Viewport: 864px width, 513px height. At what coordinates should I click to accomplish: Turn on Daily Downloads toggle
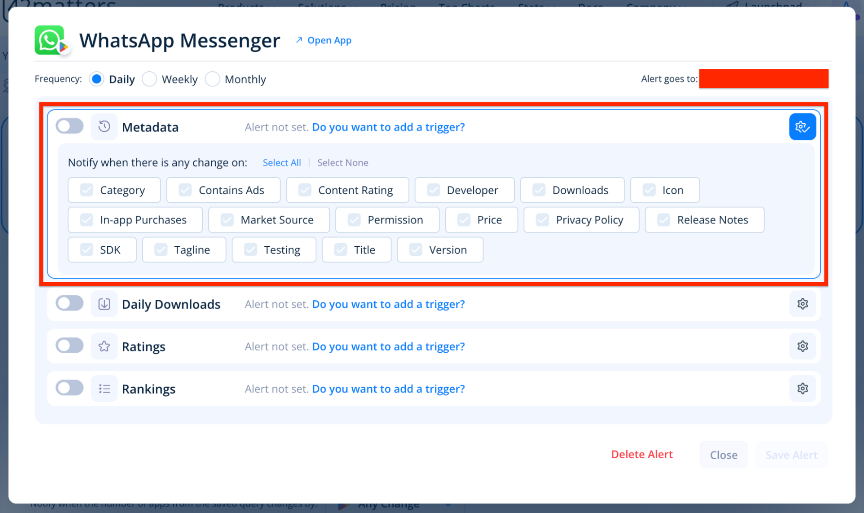(70, 303)
